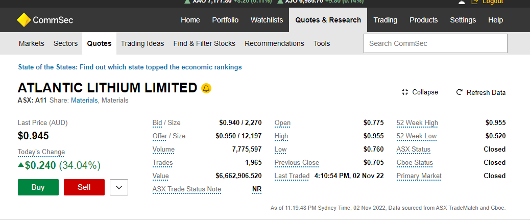Click the Primary Market label

point(419,176)
